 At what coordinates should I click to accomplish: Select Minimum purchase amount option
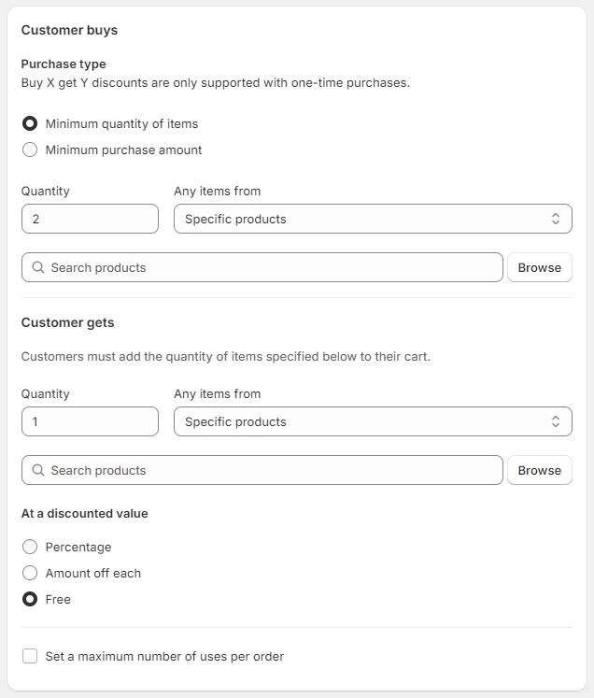30,150
